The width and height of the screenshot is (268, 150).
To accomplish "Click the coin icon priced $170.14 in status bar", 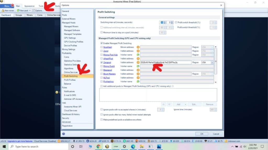I will [x=112, y=141].
